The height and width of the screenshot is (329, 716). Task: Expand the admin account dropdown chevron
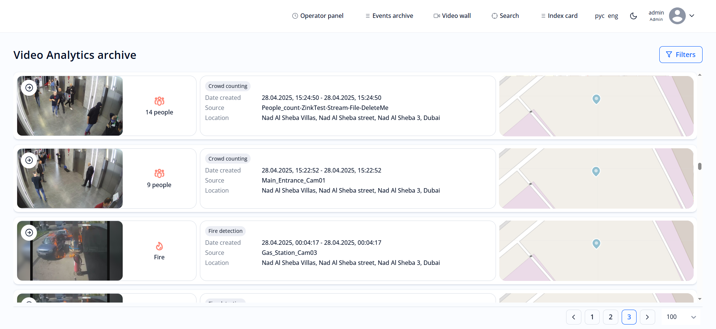coord(692,16)
